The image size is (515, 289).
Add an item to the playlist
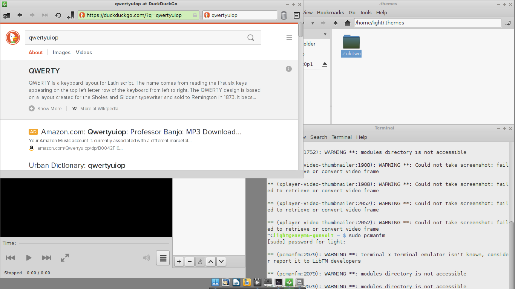(179, 262)
